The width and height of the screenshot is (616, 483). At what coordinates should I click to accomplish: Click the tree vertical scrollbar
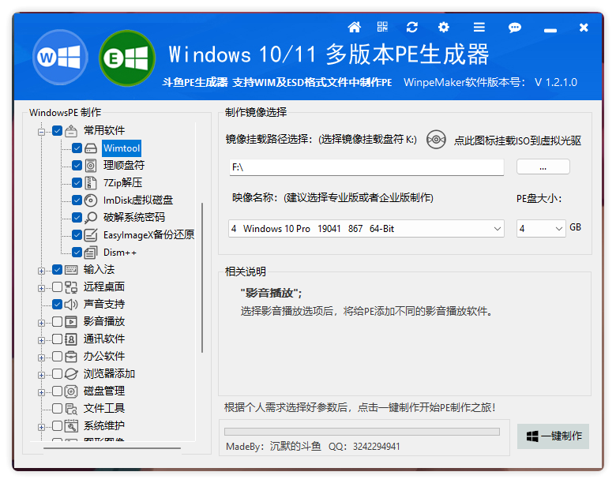click(x=202, y=278)
